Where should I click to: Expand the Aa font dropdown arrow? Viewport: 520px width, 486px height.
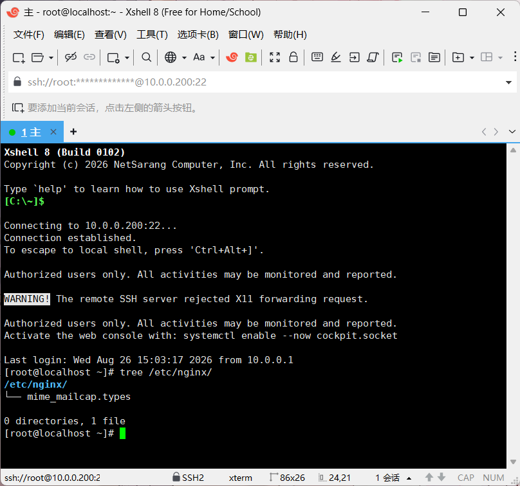tap(213, 58)
